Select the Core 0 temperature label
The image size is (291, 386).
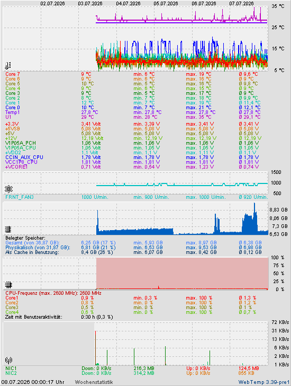13,108
